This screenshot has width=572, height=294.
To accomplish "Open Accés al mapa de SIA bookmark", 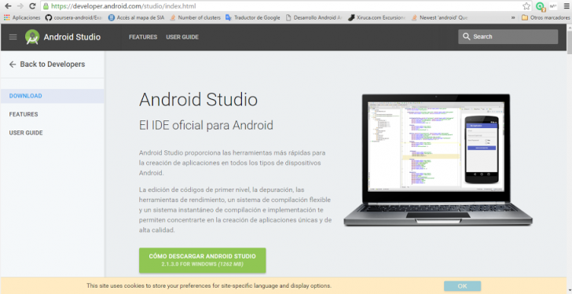I will [x=136, y=17].
